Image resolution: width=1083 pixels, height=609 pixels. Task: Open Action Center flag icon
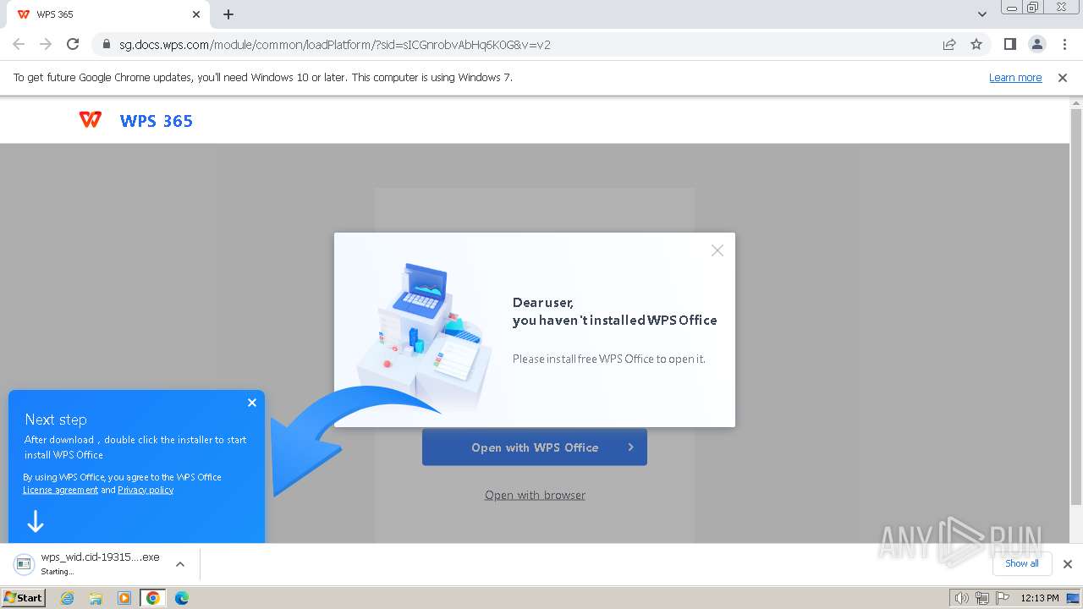(1003, 598)
